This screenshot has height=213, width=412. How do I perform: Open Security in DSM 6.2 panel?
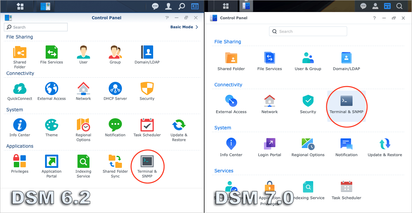point(147,91)
